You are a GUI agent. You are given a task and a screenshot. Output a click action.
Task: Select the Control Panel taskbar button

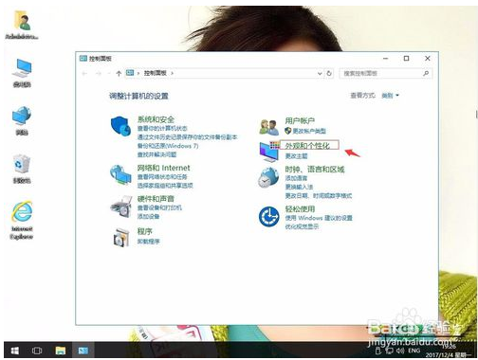[83, 351]
